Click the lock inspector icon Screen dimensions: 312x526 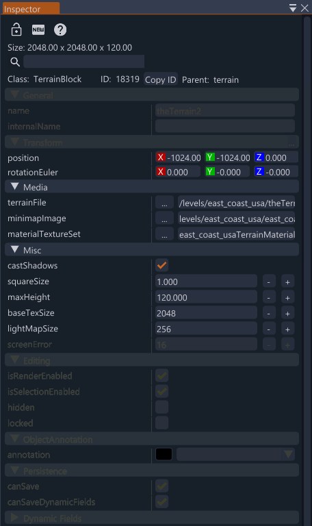16,29
